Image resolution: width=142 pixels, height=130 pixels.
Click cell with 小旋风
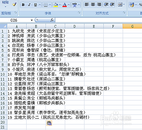17,69
